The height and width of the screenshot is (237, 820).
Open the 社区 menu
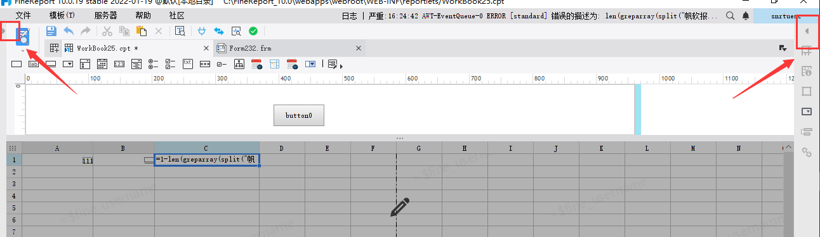click(177, 15)
